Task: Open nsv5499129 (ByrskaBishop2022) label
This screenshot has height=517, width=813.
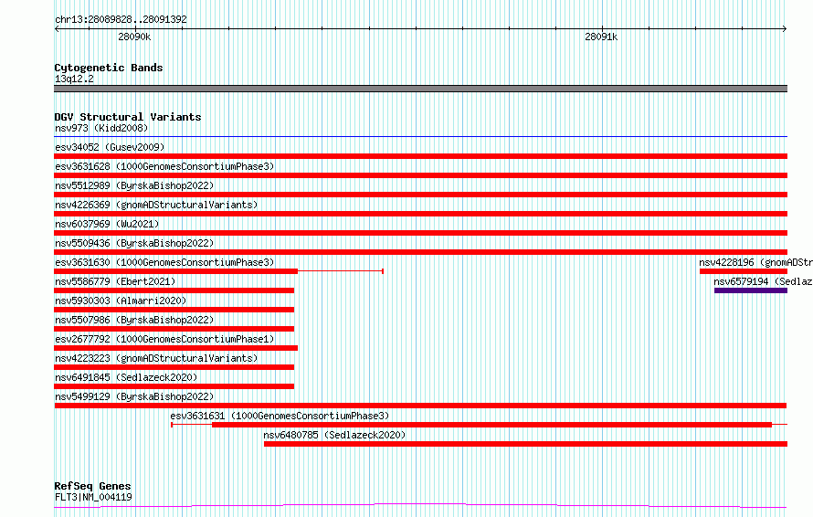Action: point(134,396)
